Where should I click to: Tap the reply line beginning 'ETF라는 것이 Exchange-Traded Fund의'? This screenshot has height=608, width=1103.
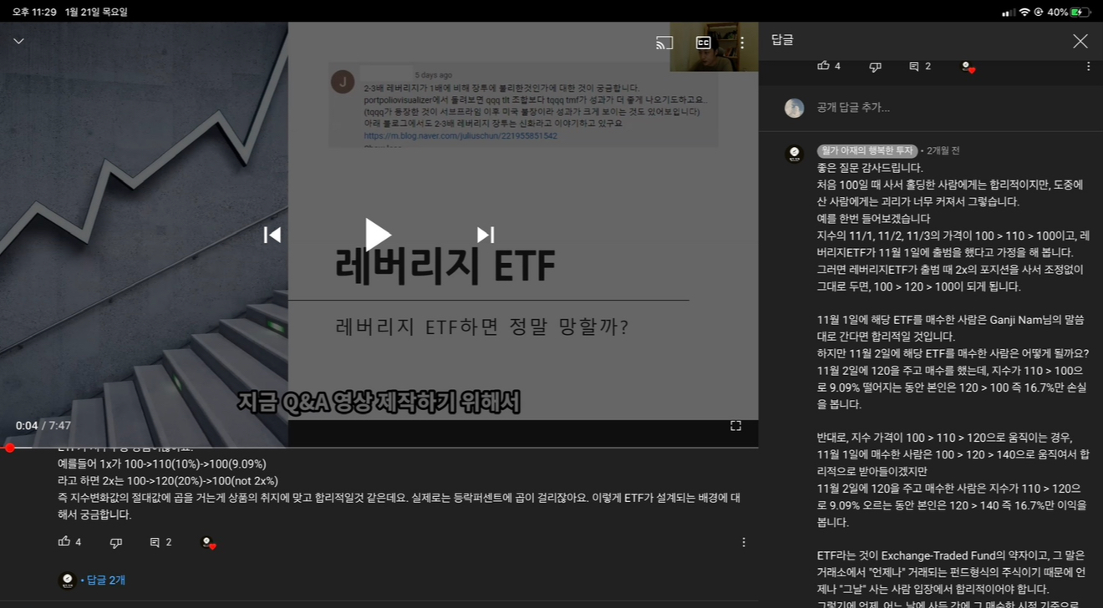pyautogui.click(x=950, y=556)
